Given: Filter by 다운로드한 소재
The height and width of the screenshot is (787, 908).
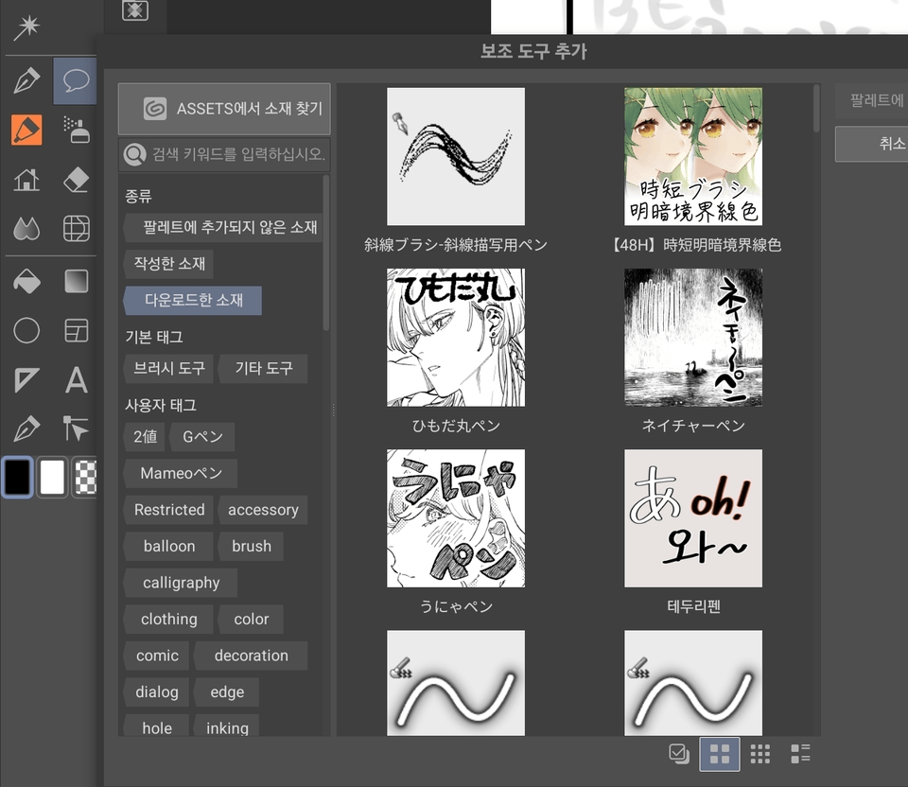Looking at the screenshot, I should point(193,300).
